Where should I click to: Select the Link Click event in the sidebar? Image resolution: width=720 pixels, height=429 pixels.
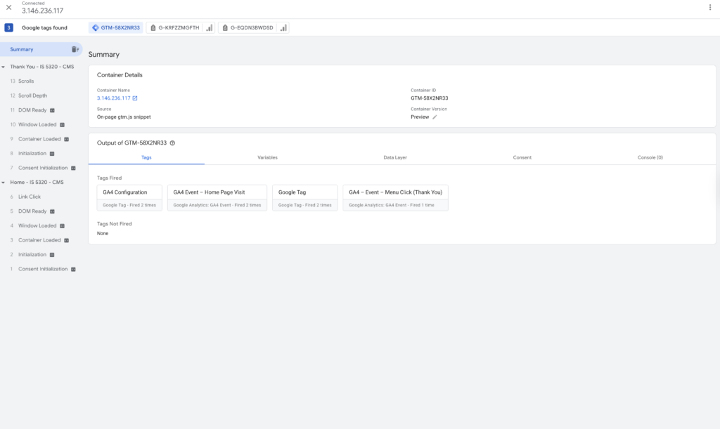coord(30,197)
